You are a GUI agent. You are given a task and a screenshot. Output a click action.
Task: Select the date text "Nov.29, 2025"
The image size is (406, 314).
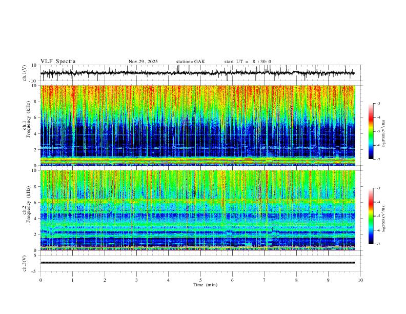(x=143, y=62)
